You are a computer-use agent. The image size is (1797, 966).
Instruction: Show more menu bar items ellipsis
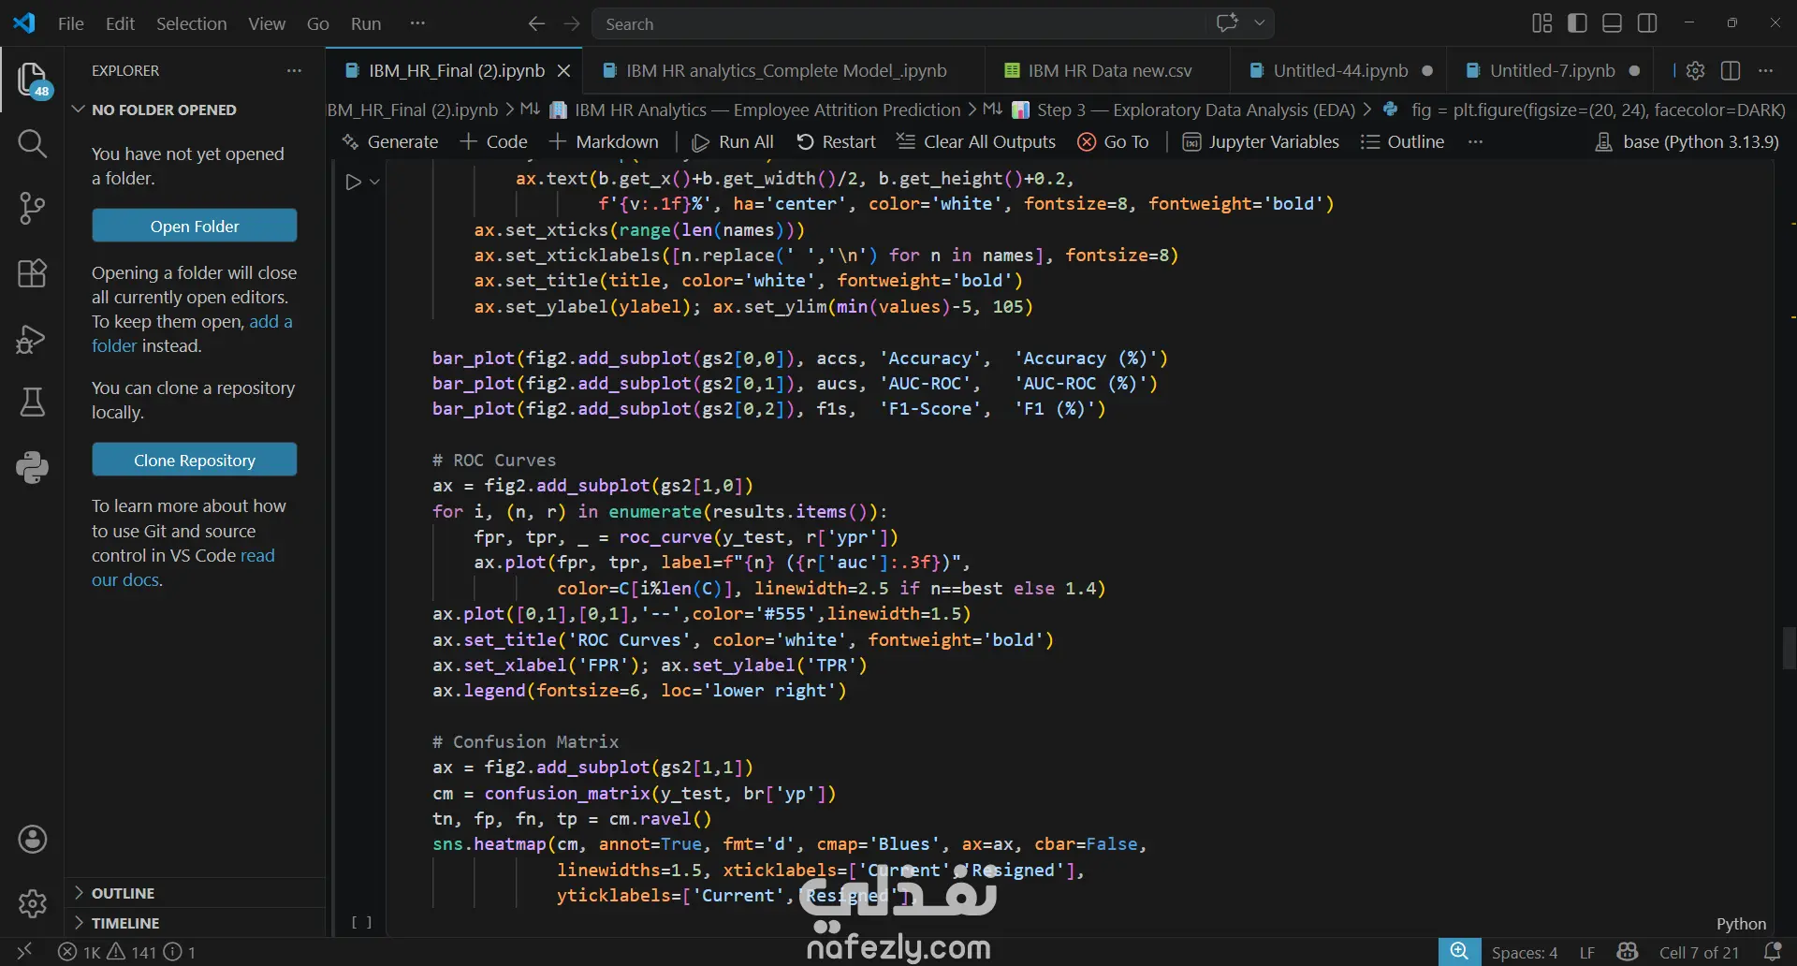point(417,23)
